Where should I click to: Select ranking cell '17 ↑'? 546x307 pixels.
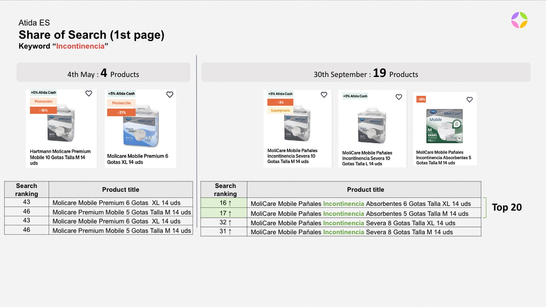click(x=224, y=213)
